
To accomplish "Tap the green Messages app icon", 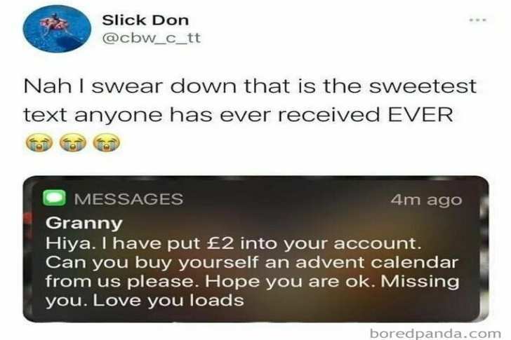I will point(55,198).
